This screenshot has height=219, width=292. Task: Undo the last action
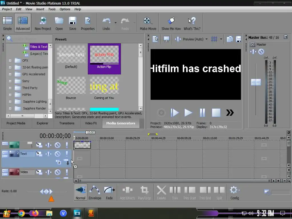(106, 23)
